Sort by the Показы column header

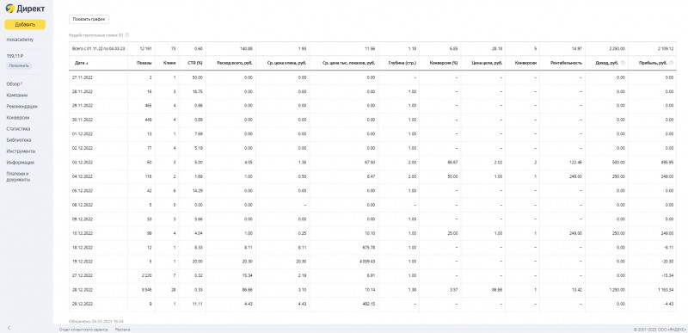[x=145, y=63]
